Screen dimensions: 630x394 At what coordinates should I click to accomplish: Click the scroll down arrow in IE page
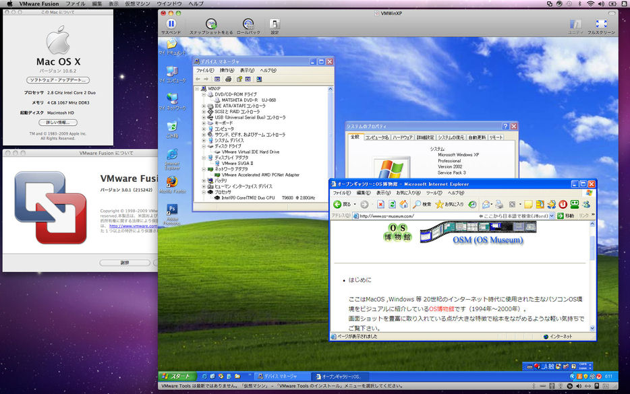[592, 328]
